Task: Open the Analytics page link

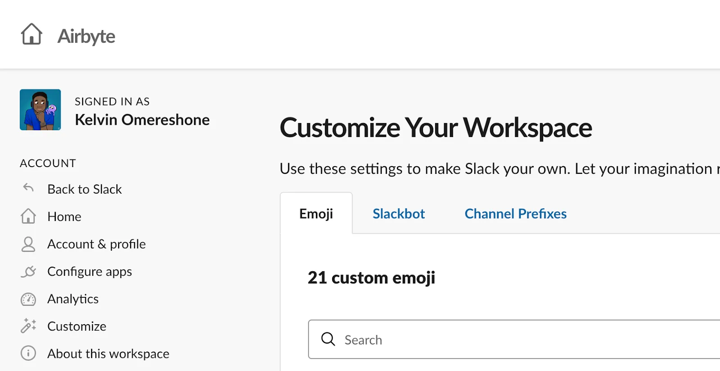Action: [73, 299]
